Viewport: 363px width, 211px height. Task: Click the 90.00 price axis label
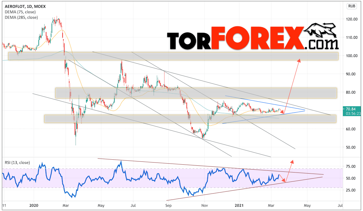[x=352, y=74]
